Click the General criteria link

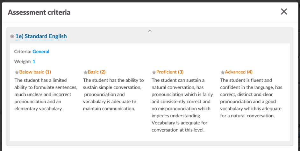click(41, 51)
